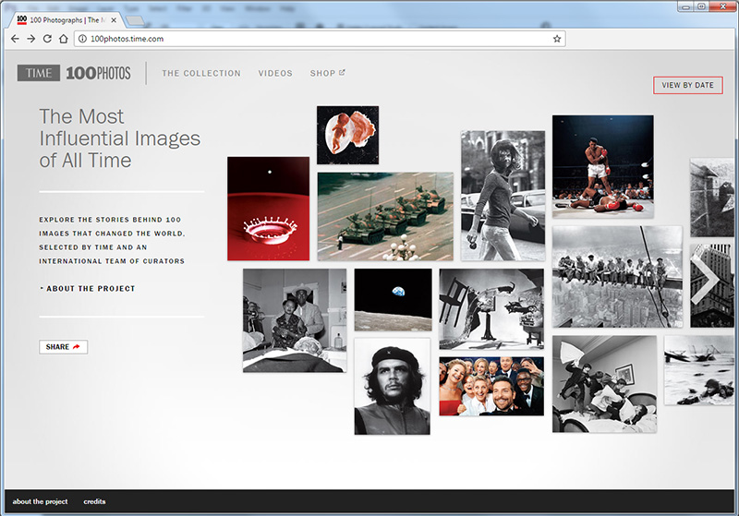View site info icon in address bar
Viewport: 739px width, 516px height.
[x=82, y=39]
